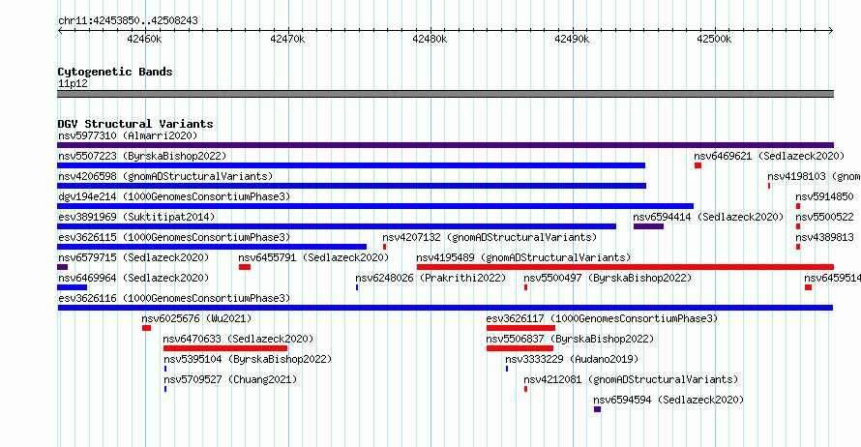
Task: Select nsv5395104 (ByrskaBishop2022) label
Action: click(x=248, y=359)
